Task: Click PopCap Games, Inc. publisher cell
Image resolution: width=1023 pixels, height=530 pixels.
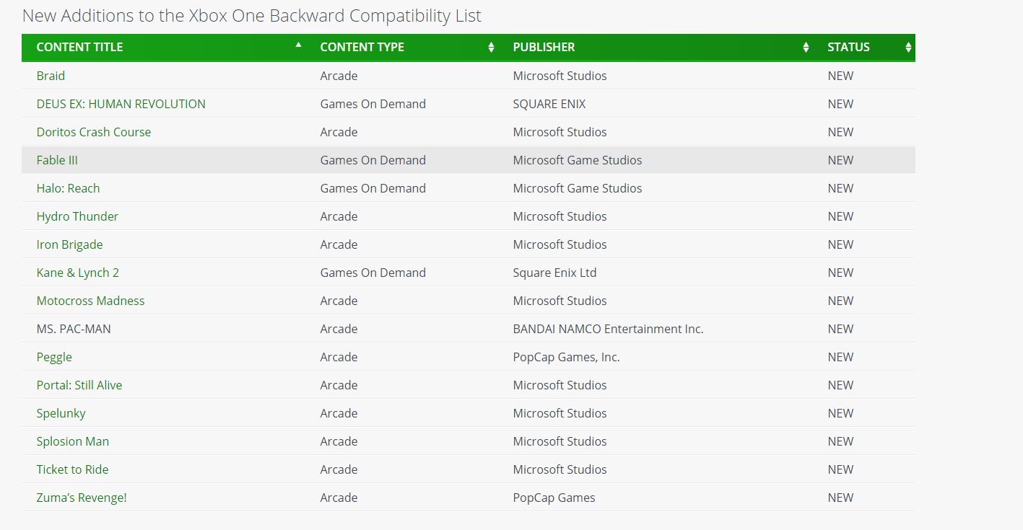Action: click(x=566, y=357)
